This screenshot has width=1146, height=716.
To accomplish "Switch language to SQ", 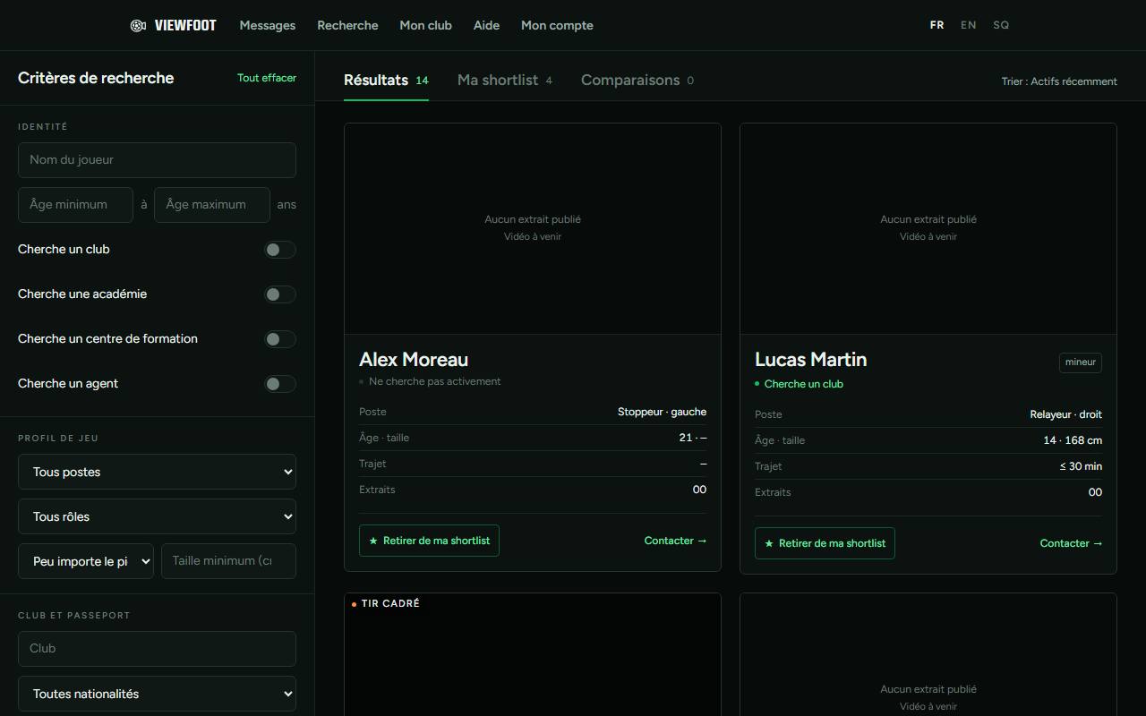I will (1001, 25).
